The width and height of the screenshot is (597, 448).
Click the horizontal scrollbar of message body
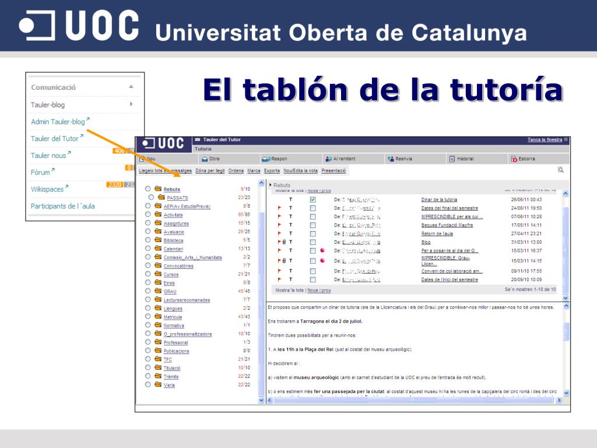pyautogui.click(x=413, y=400)
